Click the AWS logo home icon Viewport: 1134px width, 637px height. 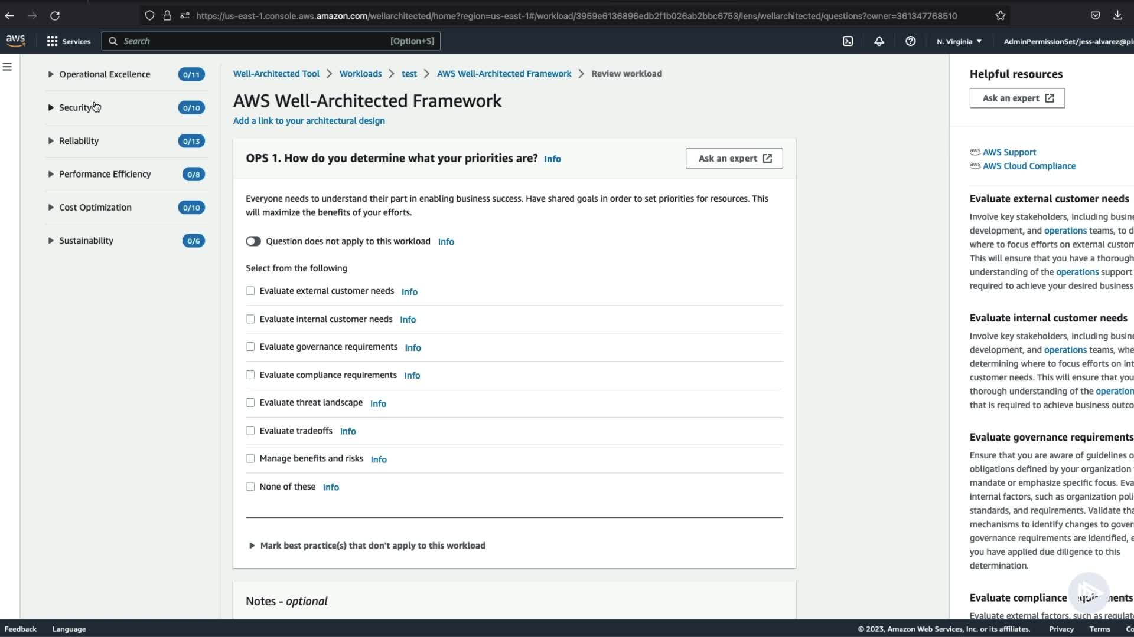[16, 41]
